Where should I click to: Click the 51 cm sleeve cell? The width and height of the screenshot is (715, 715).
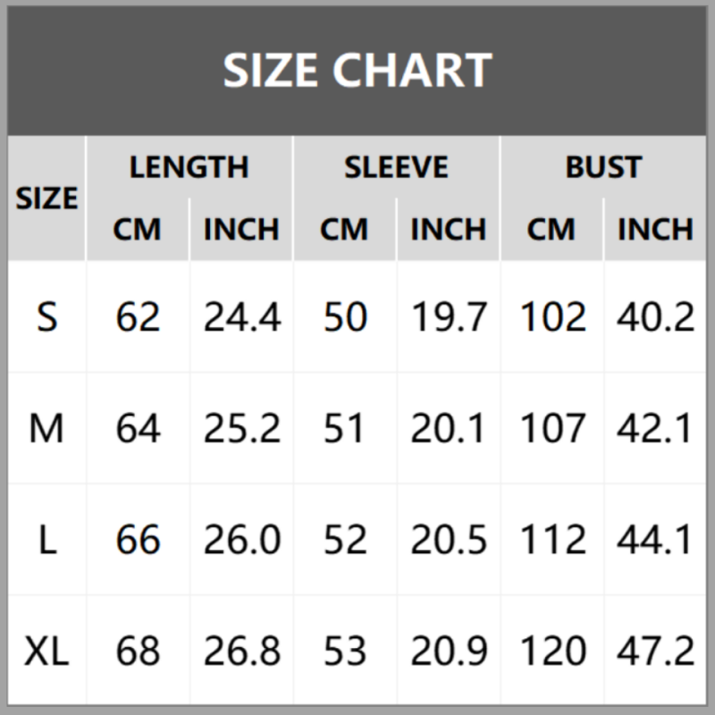(344, 429)
